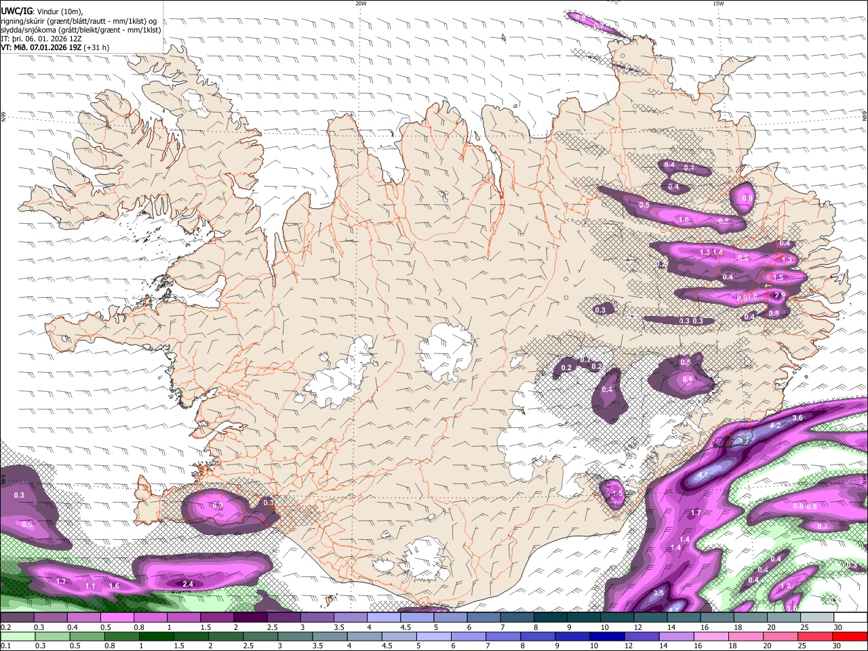Click the light grey 25 swatch, upper legend row

pos(818,618)
